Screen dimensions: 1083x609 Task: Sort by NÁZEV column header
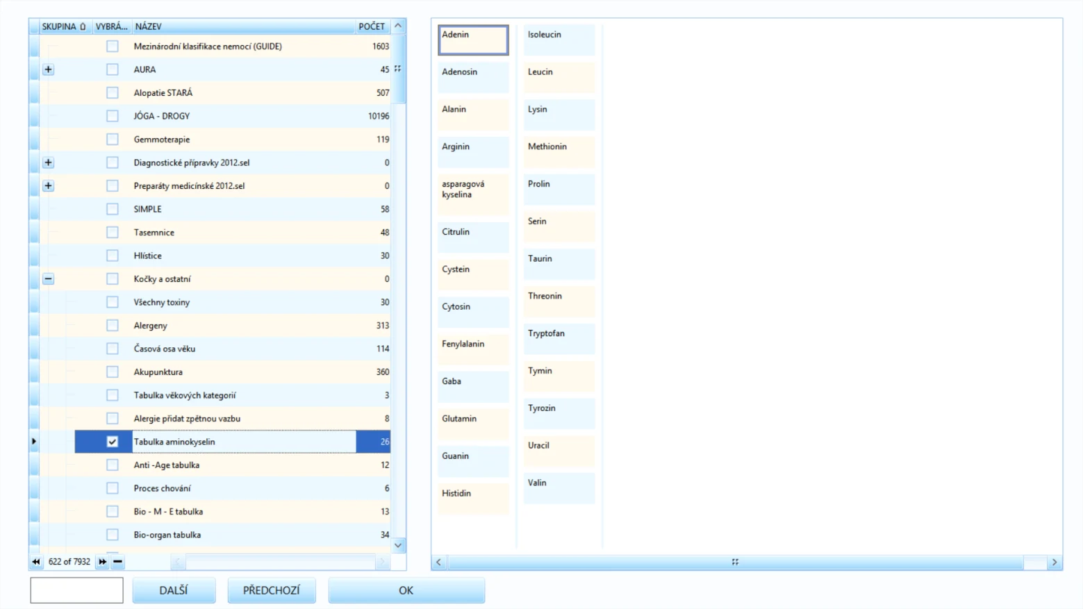(x=243, y=26)
